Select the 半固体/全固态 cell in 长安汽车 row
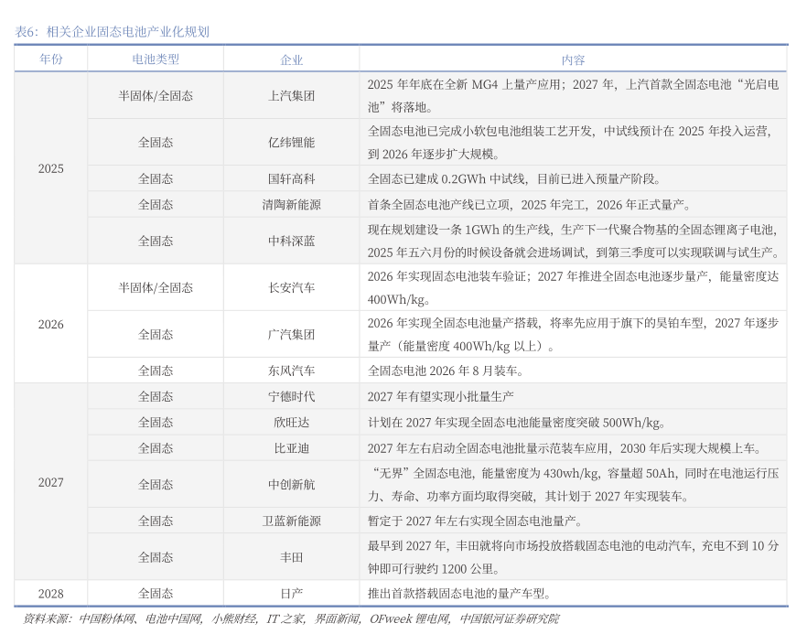Viewport: 807px width, 634px height. 156,287
